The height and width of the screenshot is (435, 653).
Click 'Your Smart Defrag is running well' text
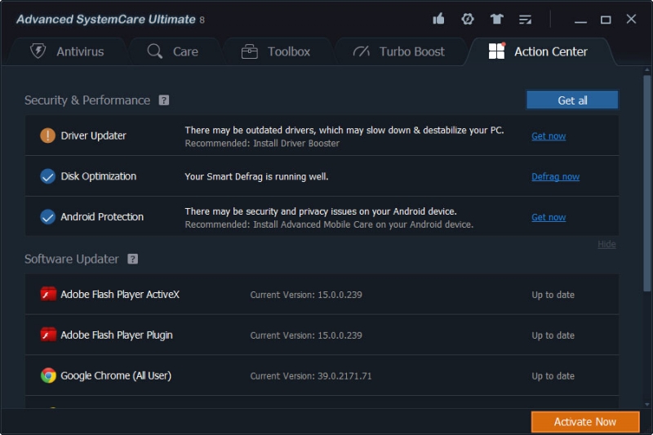tap(256, 177)
